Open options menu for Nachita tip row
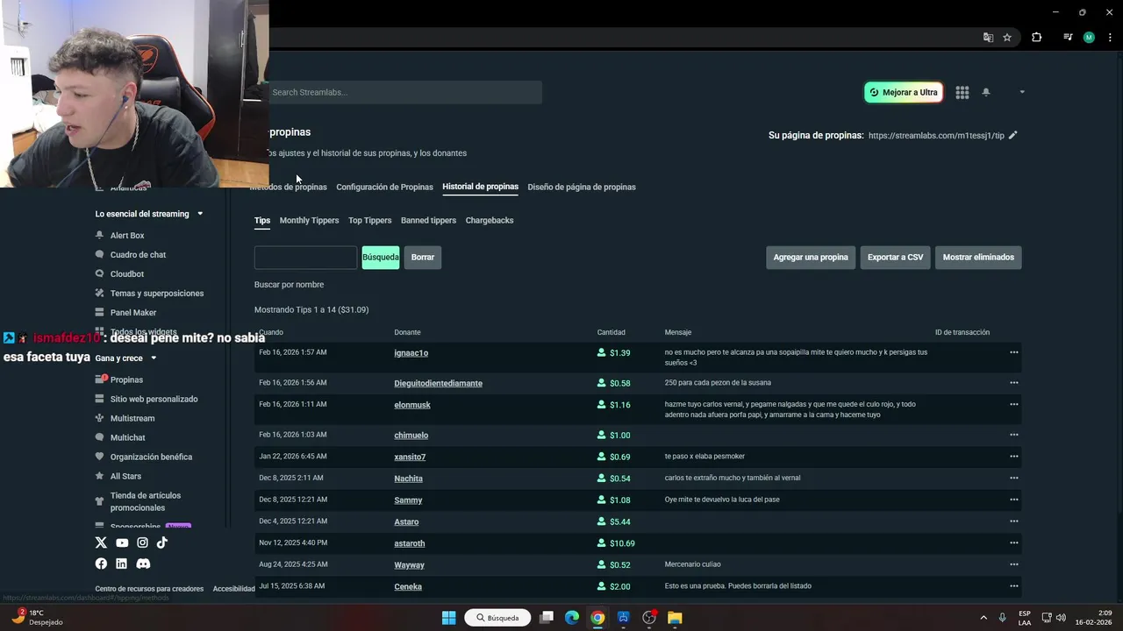The width and height of the screenshot is (1123, 631). [x=1013, y=478]
